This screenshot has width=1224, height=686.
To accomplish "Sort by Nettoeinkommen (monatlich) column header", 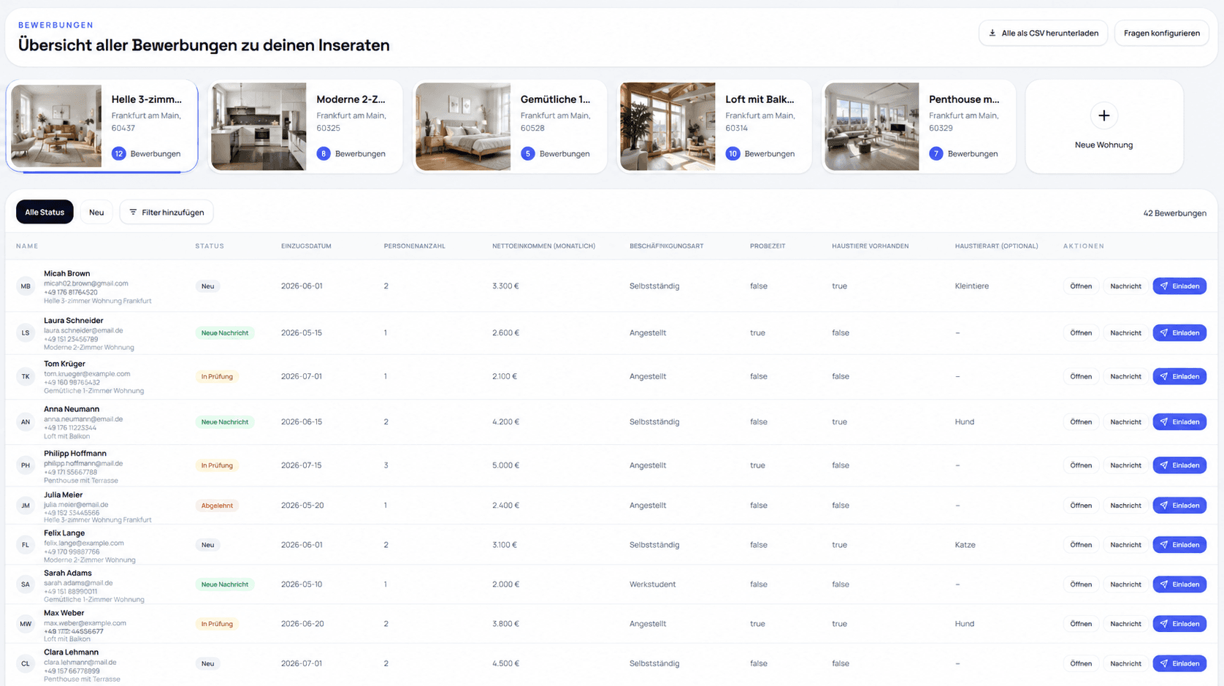I will (543, 246).
